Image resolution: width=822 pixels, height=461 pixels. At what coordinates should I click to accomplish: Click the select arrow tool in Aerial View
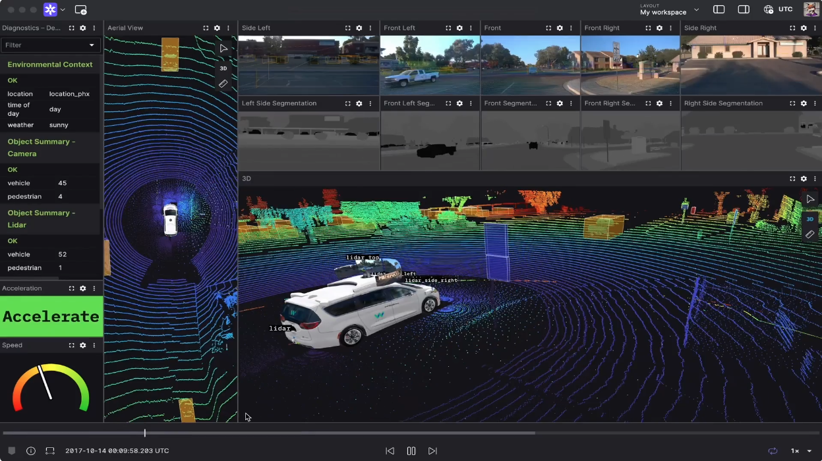coord(223,49)
